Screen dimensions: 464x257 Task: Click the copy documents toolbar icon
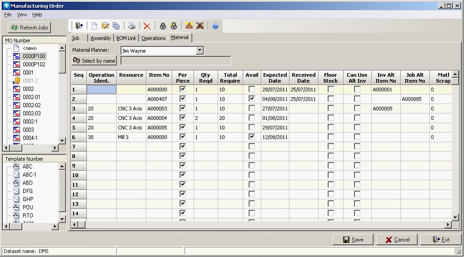coord(116,26)
